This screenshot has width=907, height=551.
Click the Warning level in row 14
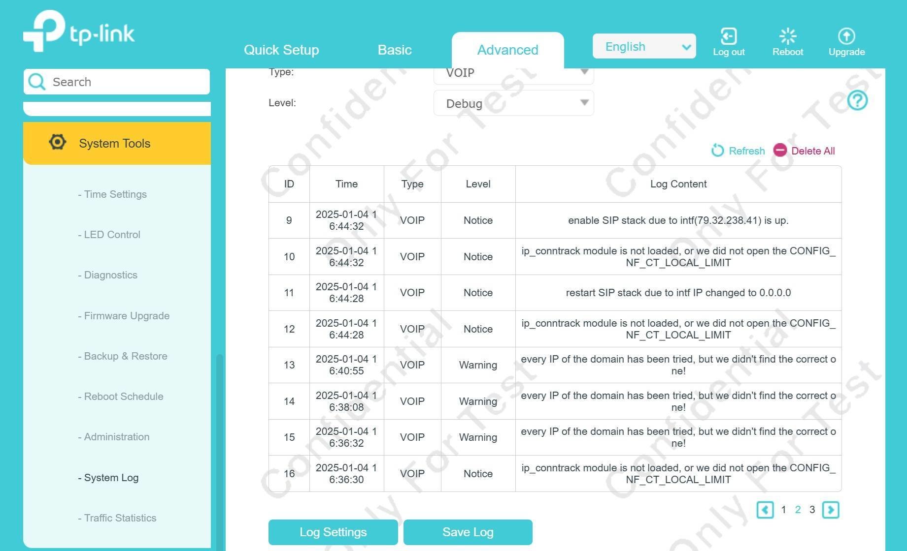click(478, 401)
